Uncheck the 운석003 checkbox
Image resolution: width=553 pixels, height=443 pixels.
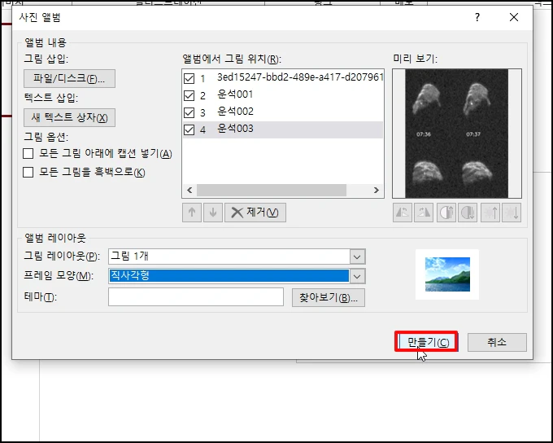point(189,129)
